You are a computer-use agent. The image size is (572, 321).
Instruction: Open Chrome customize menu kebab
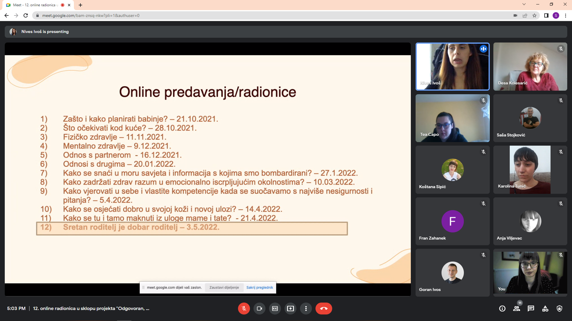pyautogui.click(x=565, y=15)
